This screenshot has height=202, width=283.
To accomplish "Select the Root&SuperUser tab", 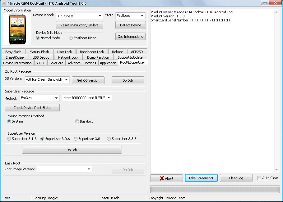I will pyautogui.click(x=133, y=62).
